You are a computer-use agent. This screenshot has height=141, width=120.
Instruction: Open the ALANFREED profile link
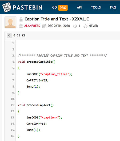click(x=32, y=26)
